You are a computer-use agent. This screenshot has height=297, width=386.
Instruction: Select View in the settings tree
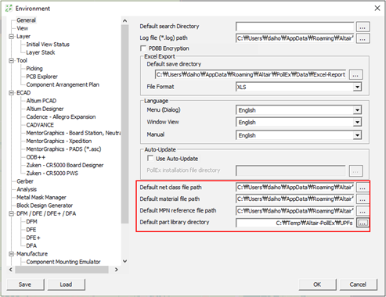(23, 28)
